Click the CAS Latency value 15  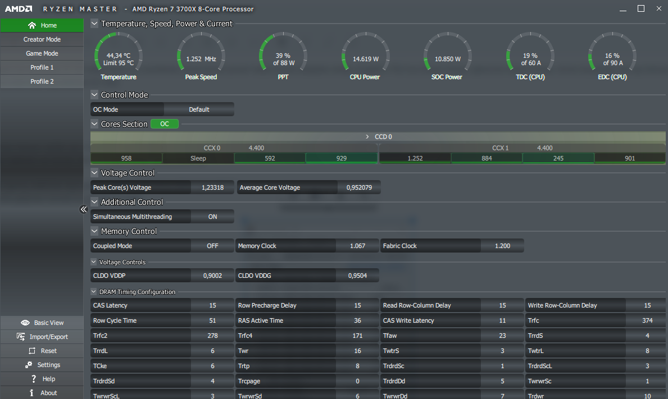click(212, 305)
